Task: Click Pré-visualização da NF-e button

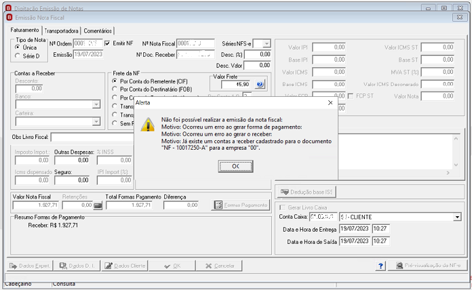Action: point(428,266)
